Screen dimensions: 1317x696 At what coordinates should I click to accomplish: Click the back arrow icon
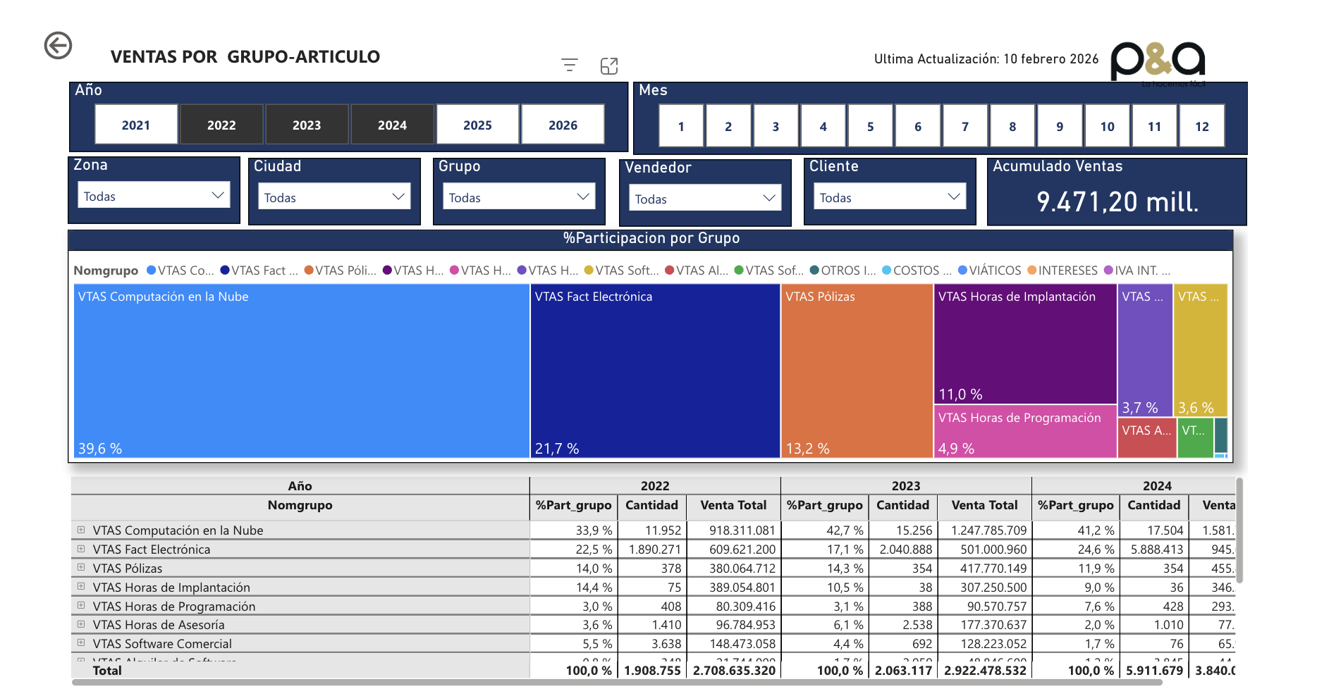tap(58, 46)
